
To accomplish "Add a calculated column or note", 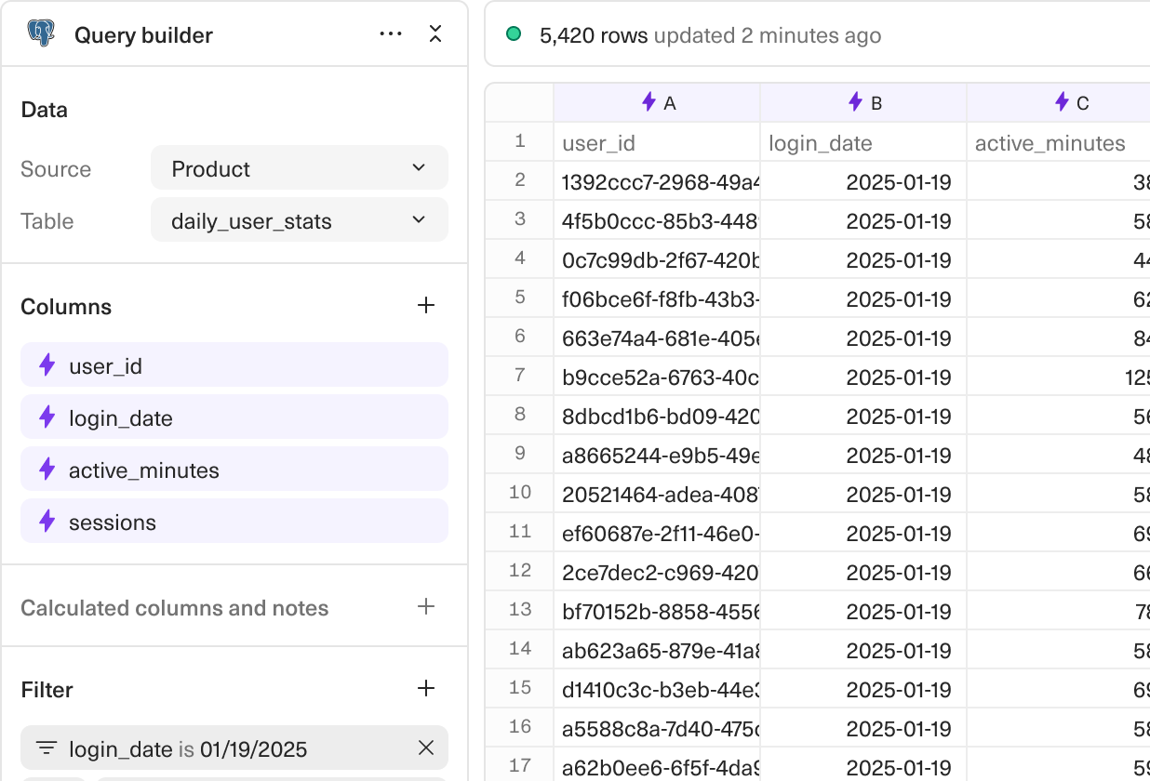I will pos(426,607).
